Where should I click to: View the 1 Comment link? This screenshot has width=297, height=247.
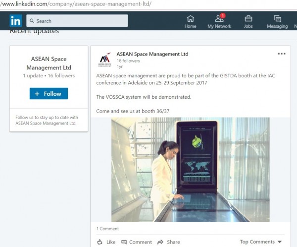tap(107, 229)
